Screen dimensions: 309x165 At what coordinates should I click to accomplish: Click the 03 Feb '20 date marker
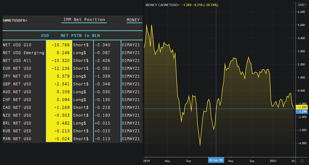tap(216, 160)
